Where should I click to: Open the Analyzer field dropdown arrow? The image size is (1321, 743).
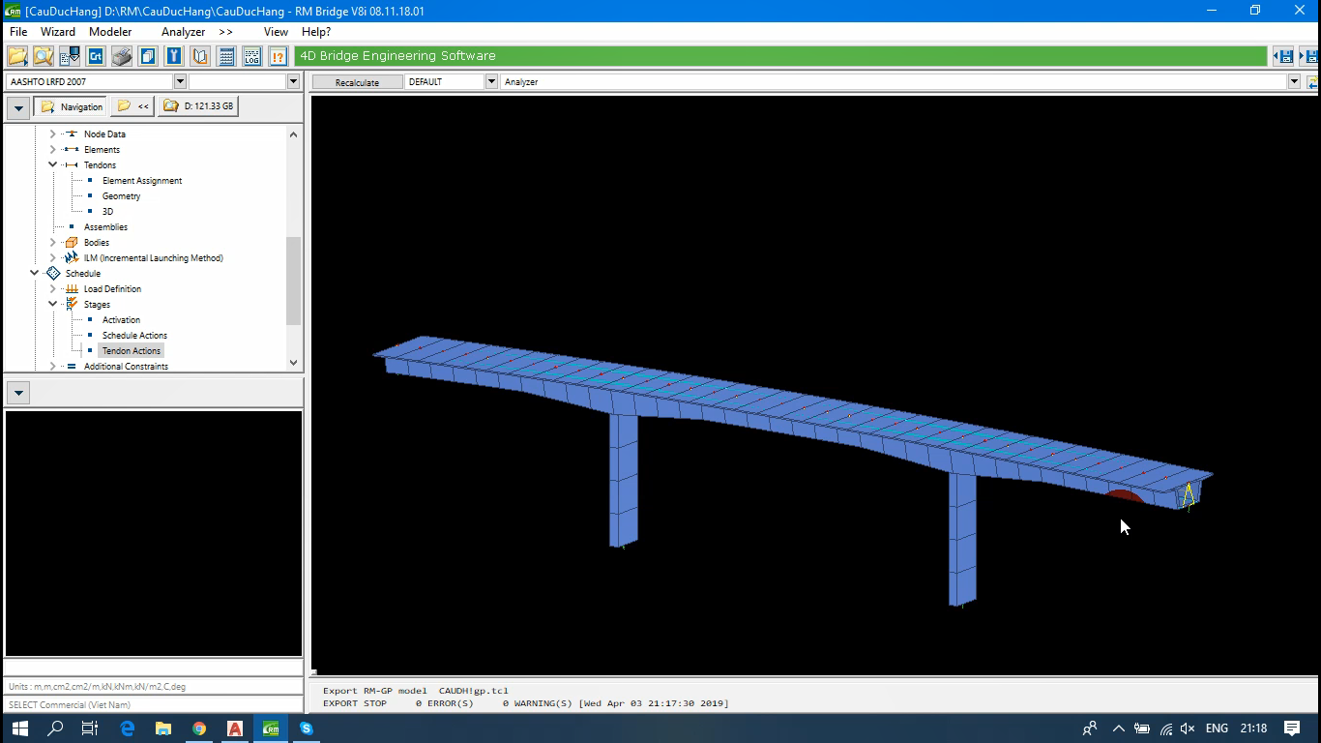click(1294, 82)
